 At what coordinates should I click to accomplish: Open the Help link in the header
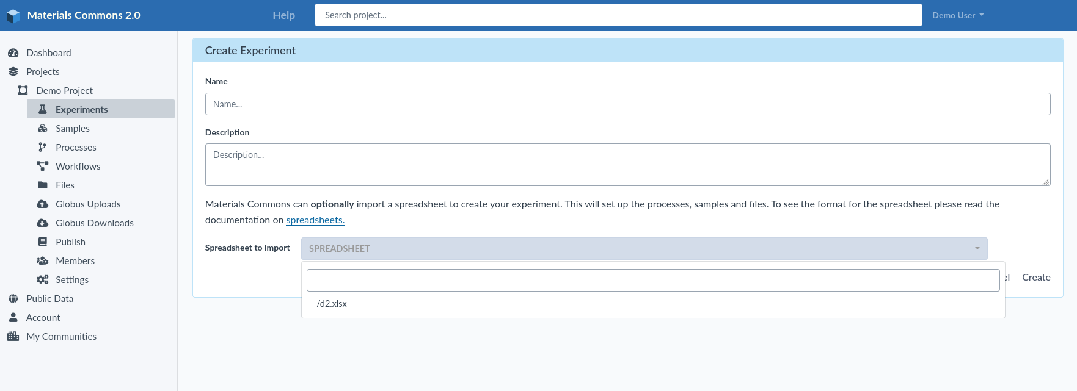pos(284,15)
